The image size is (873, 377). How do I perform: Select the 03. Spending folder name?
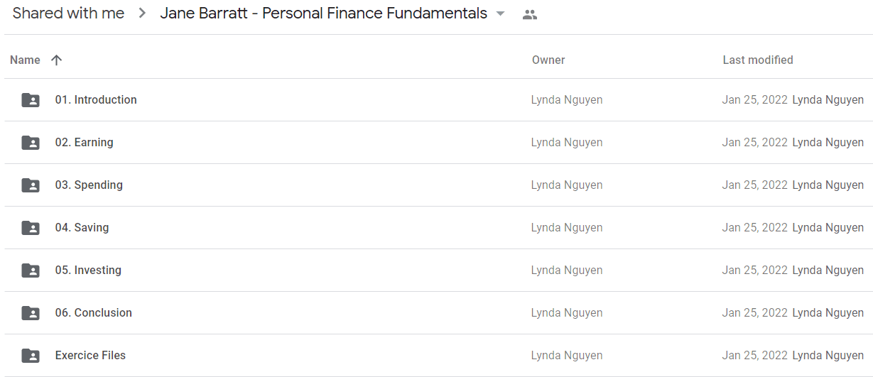point(89,185)
